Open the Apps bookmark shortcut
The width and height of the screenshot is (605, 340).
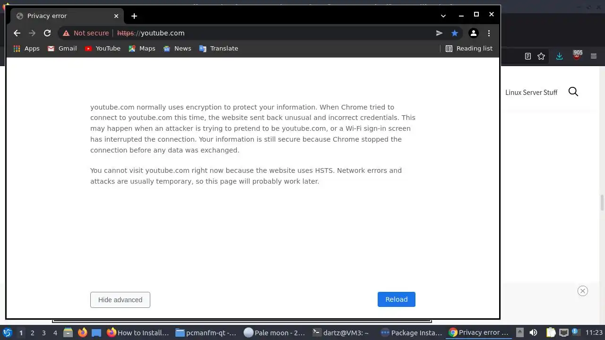[x=26, y=48]
